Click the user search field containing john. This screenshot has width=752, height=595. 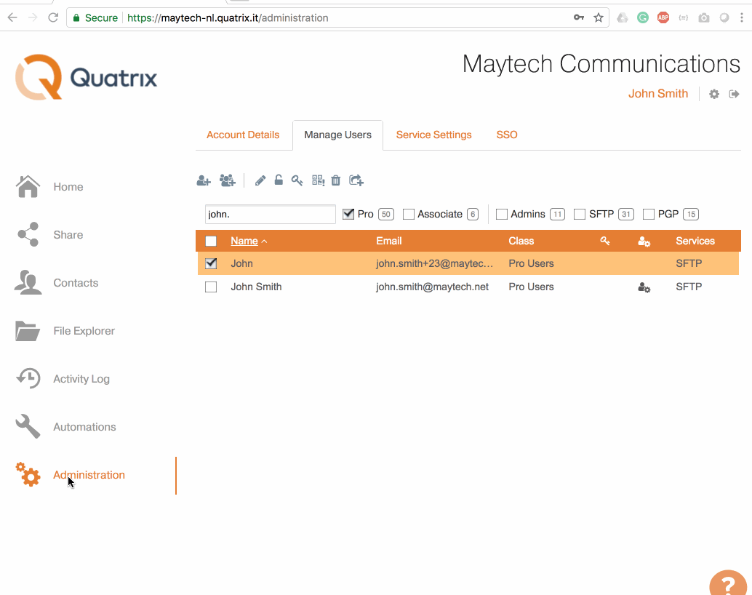270,214
